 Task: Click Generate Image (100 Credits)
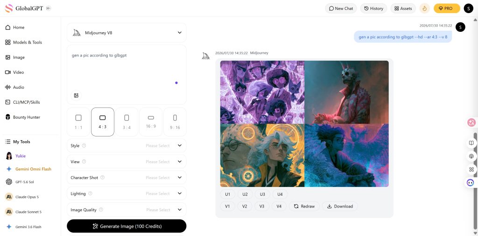point(127,226)
